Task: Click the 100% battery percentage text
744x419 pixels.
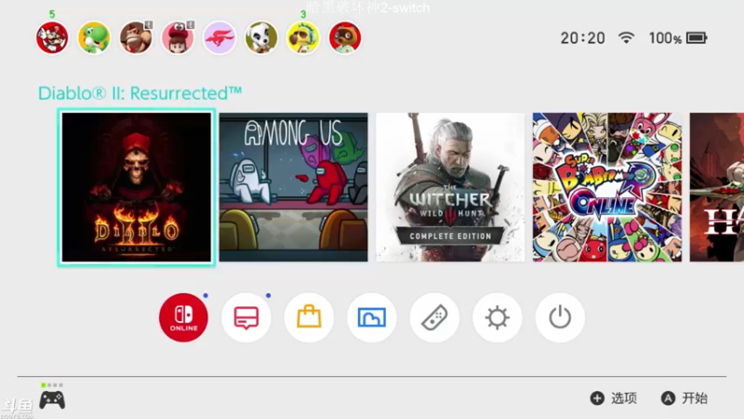Action: [665, 38]
